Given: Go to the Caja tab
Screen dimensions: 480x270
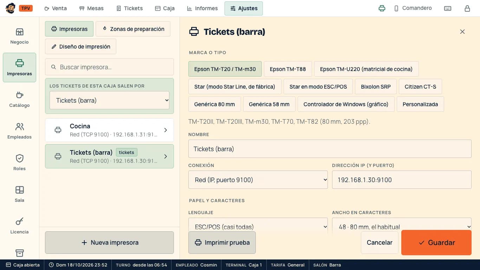Looking at the screenshot, I should [x=165, y=8].
